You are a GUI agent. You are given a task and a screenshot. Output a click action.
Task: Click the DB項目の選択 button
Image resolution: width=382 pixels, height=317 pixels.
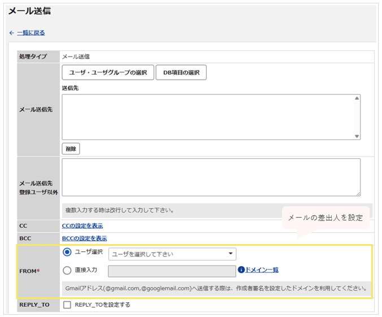[x=181, y=72]
